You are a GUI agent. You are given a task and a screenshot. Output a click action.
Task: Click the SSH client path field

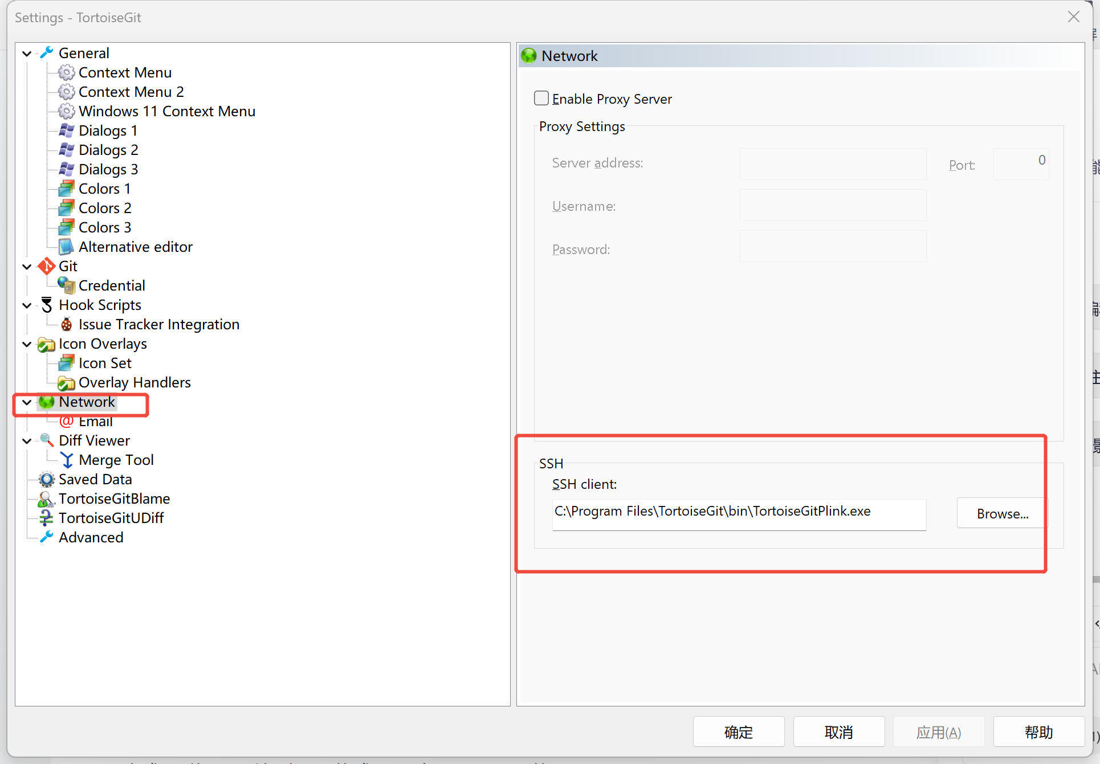pyautogui.click(x=739, y=514)
